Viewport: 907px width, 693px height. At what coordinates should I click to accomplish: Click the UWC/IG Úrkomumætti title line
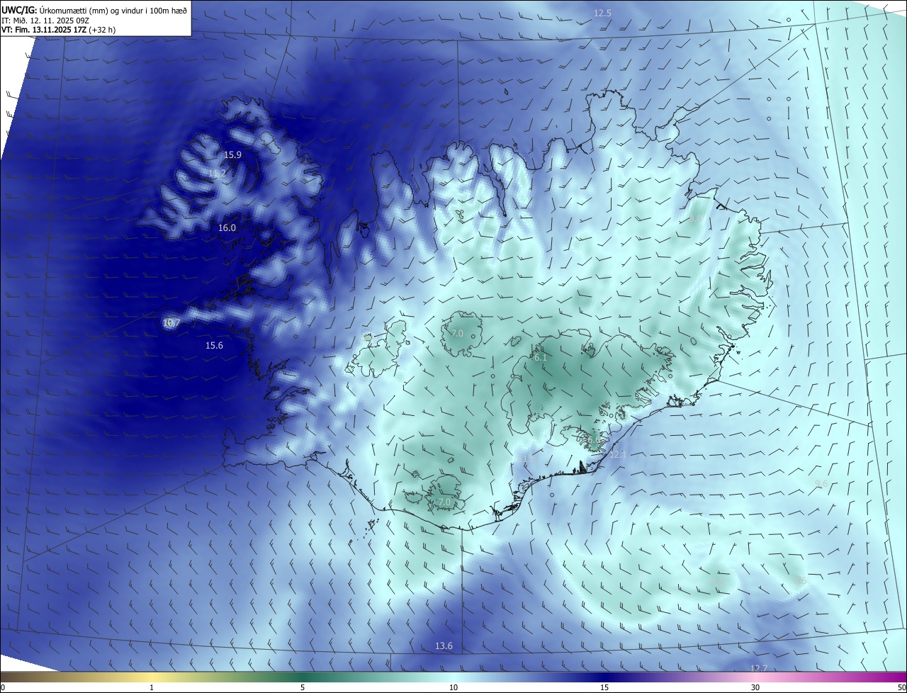point(95,11)
